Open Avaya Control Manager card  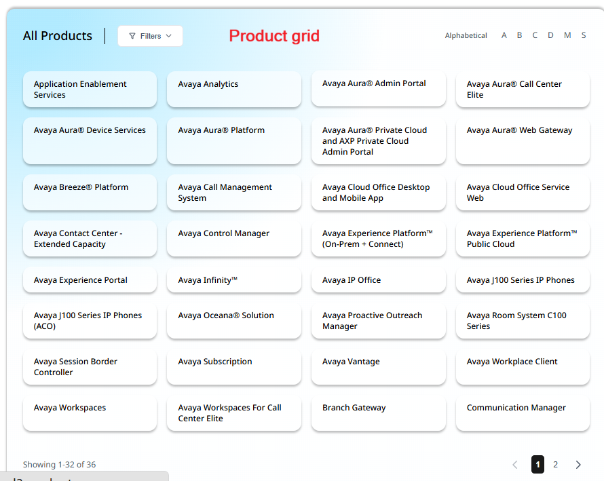(x=234, y=239)
